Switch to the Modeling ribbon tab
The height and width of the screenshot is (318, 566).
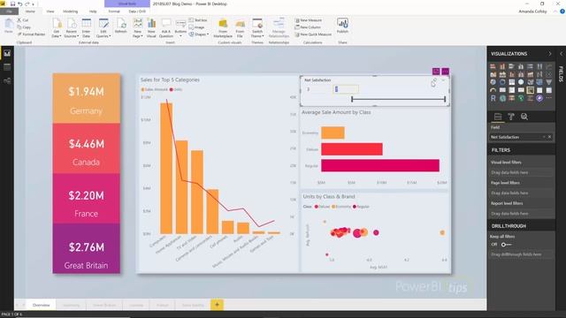[71, 11]
